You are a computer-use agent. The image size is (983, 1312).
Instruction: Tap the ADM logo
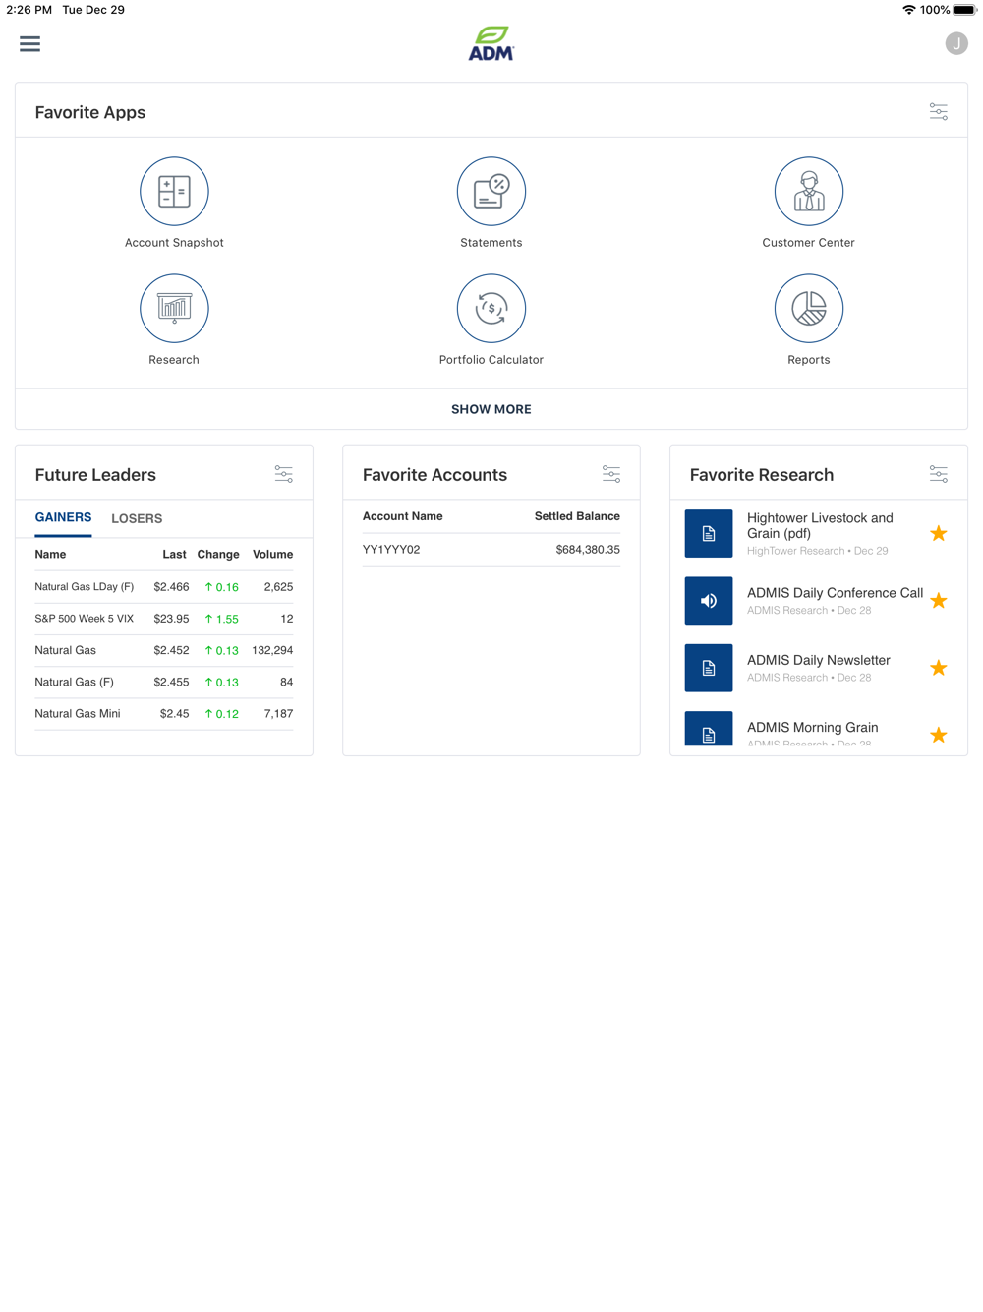(x=491, y=43)
